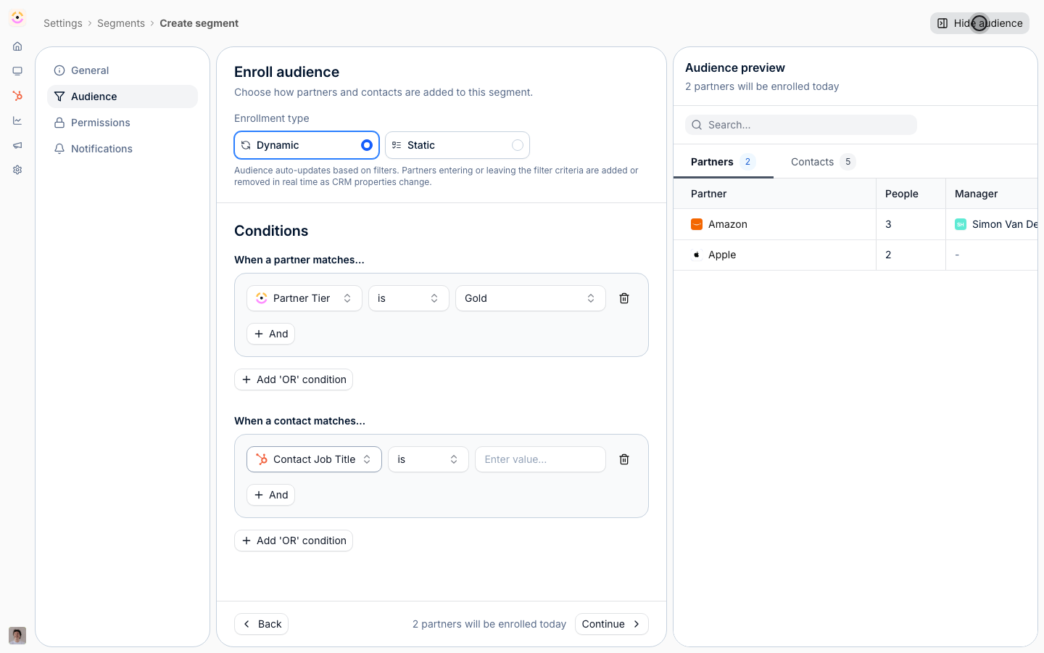
Task: Click the HubSpot icon in sidebar
Action: click(x=17, y=96)
